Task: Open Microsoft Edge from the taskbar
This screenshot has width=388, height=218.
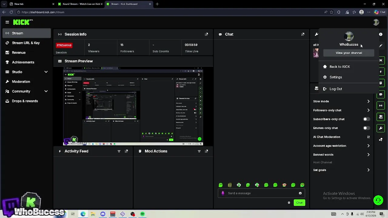Action: 83,214
